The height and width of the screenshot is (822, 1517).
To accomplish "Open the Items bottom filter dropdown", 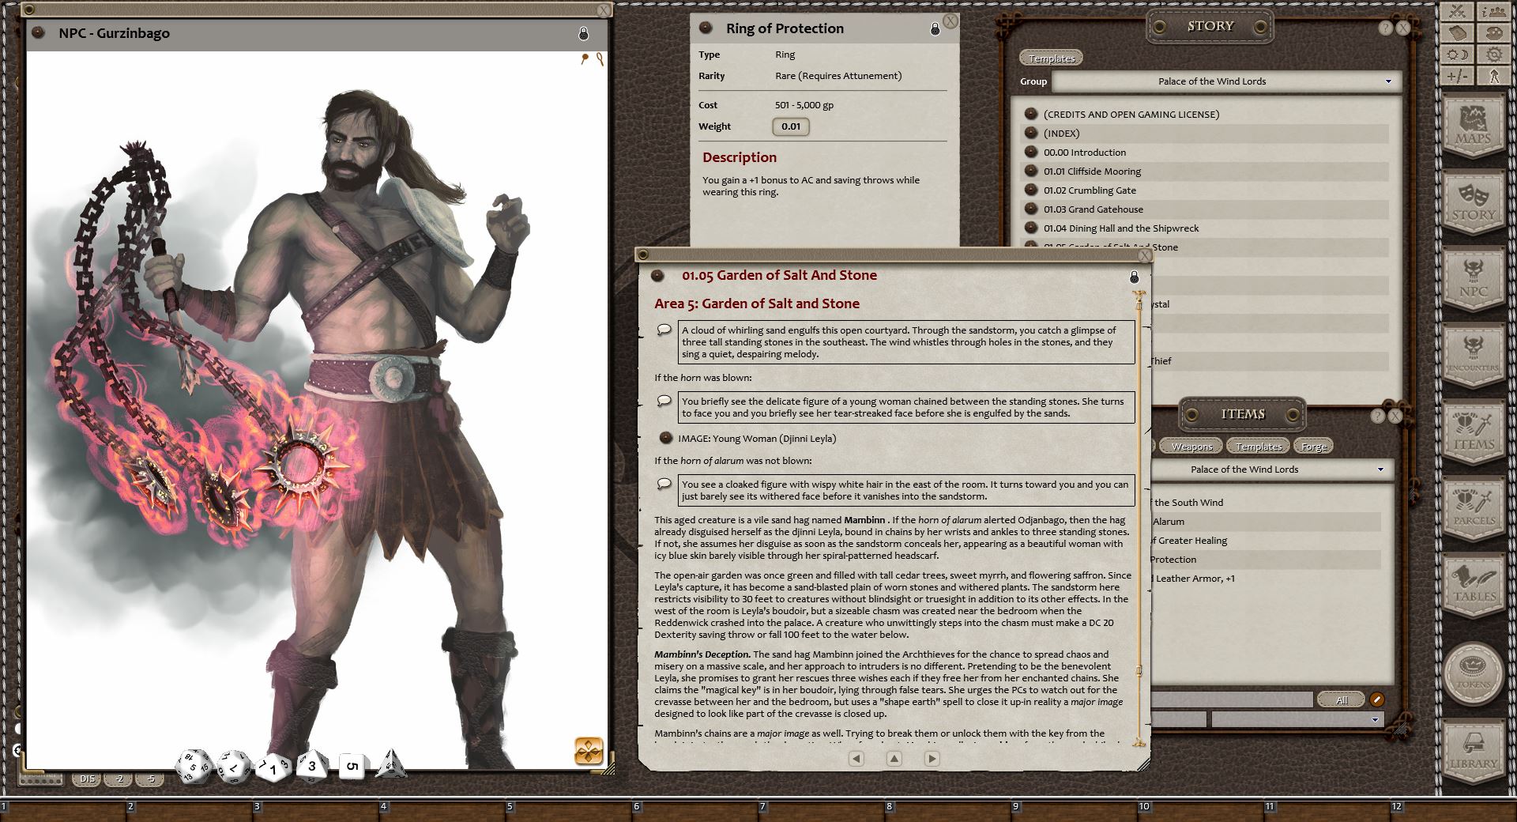I will [1296, 719].
